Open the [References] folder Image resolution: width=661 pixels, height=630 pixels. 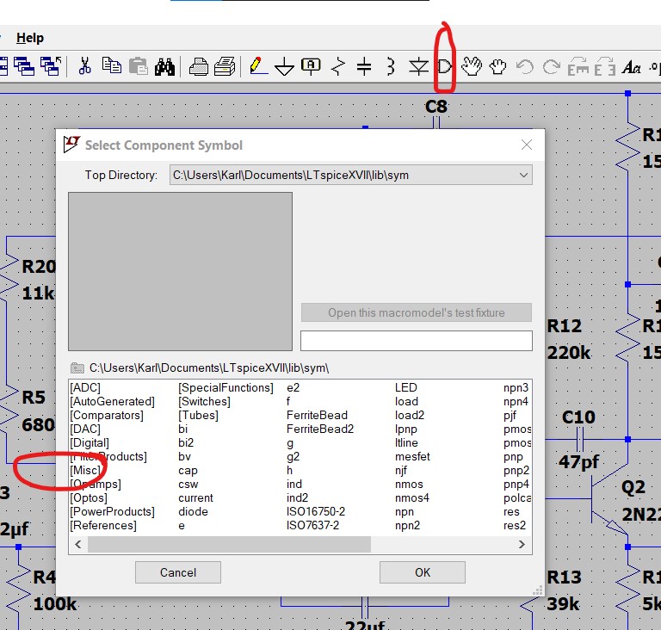coord(103,525)
